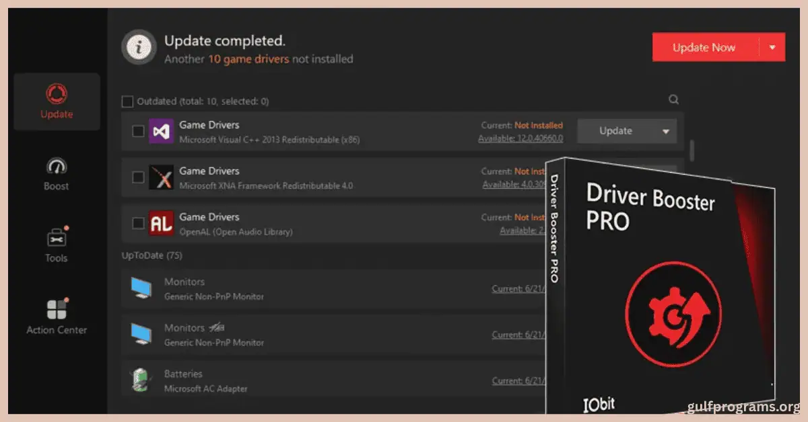808x422 pixels.
Task: Click the Batteries device icon
Action: 141,380
